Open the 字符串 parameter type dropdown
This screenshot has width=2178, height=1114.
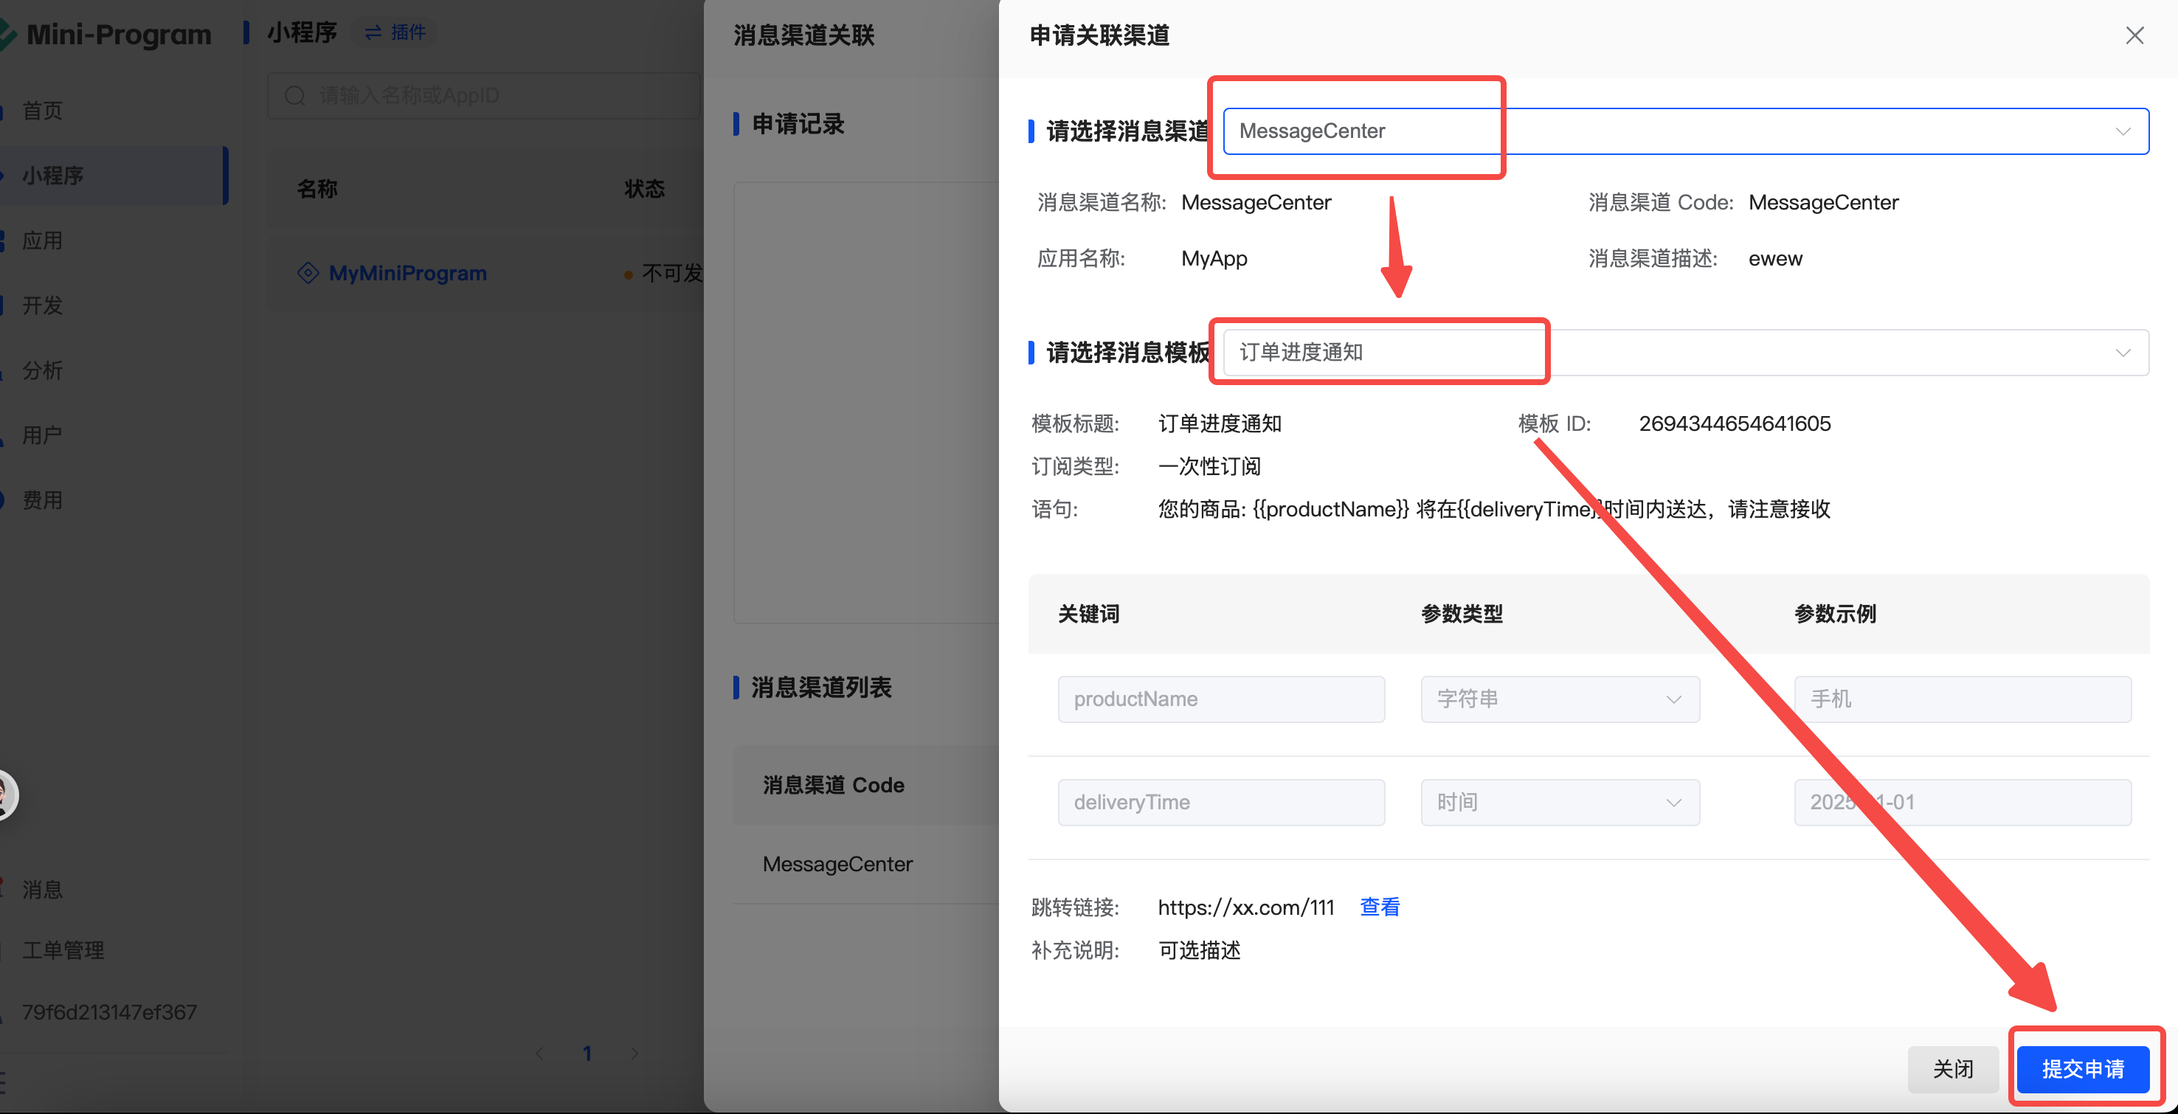1559,699
